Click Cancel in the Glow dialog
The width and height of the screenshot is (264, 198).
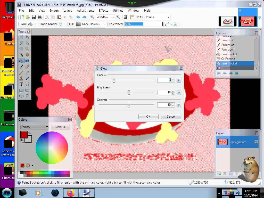click(171, 117)
